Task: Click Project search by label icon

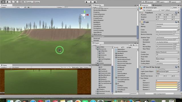Action: tap(134, 45)
